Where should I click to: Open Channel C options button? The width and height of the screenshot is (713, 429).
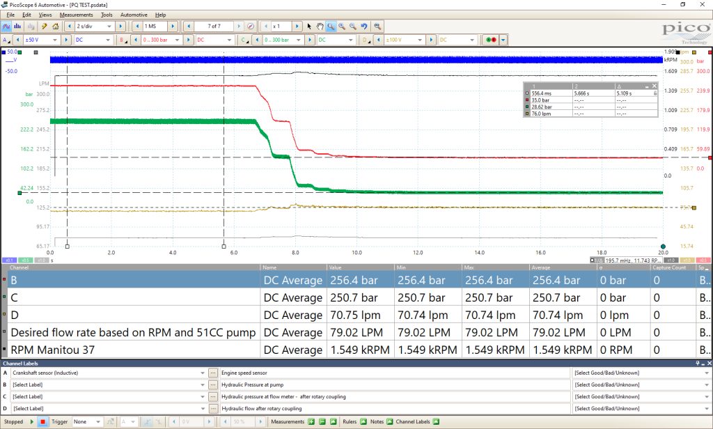coord(244,40)
